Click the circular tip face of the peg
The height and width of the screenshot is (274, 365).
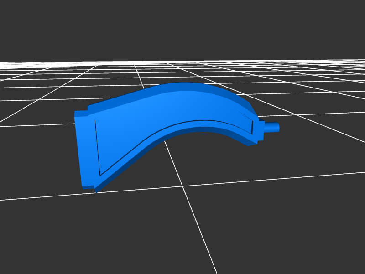point(278,127)
